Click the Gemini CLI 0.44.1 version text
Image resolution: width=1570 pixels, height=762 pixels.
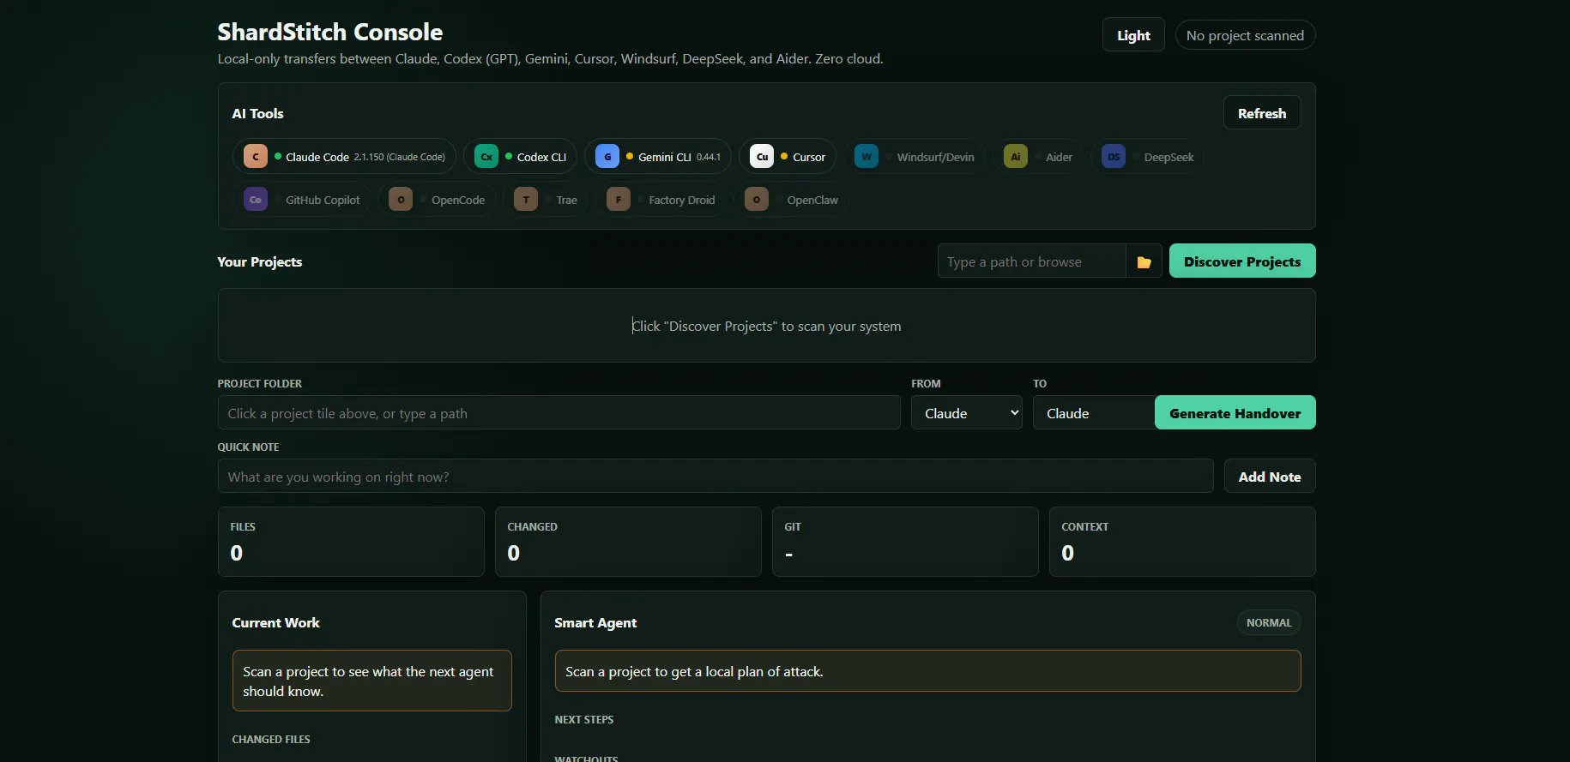[x=709, y=157]
